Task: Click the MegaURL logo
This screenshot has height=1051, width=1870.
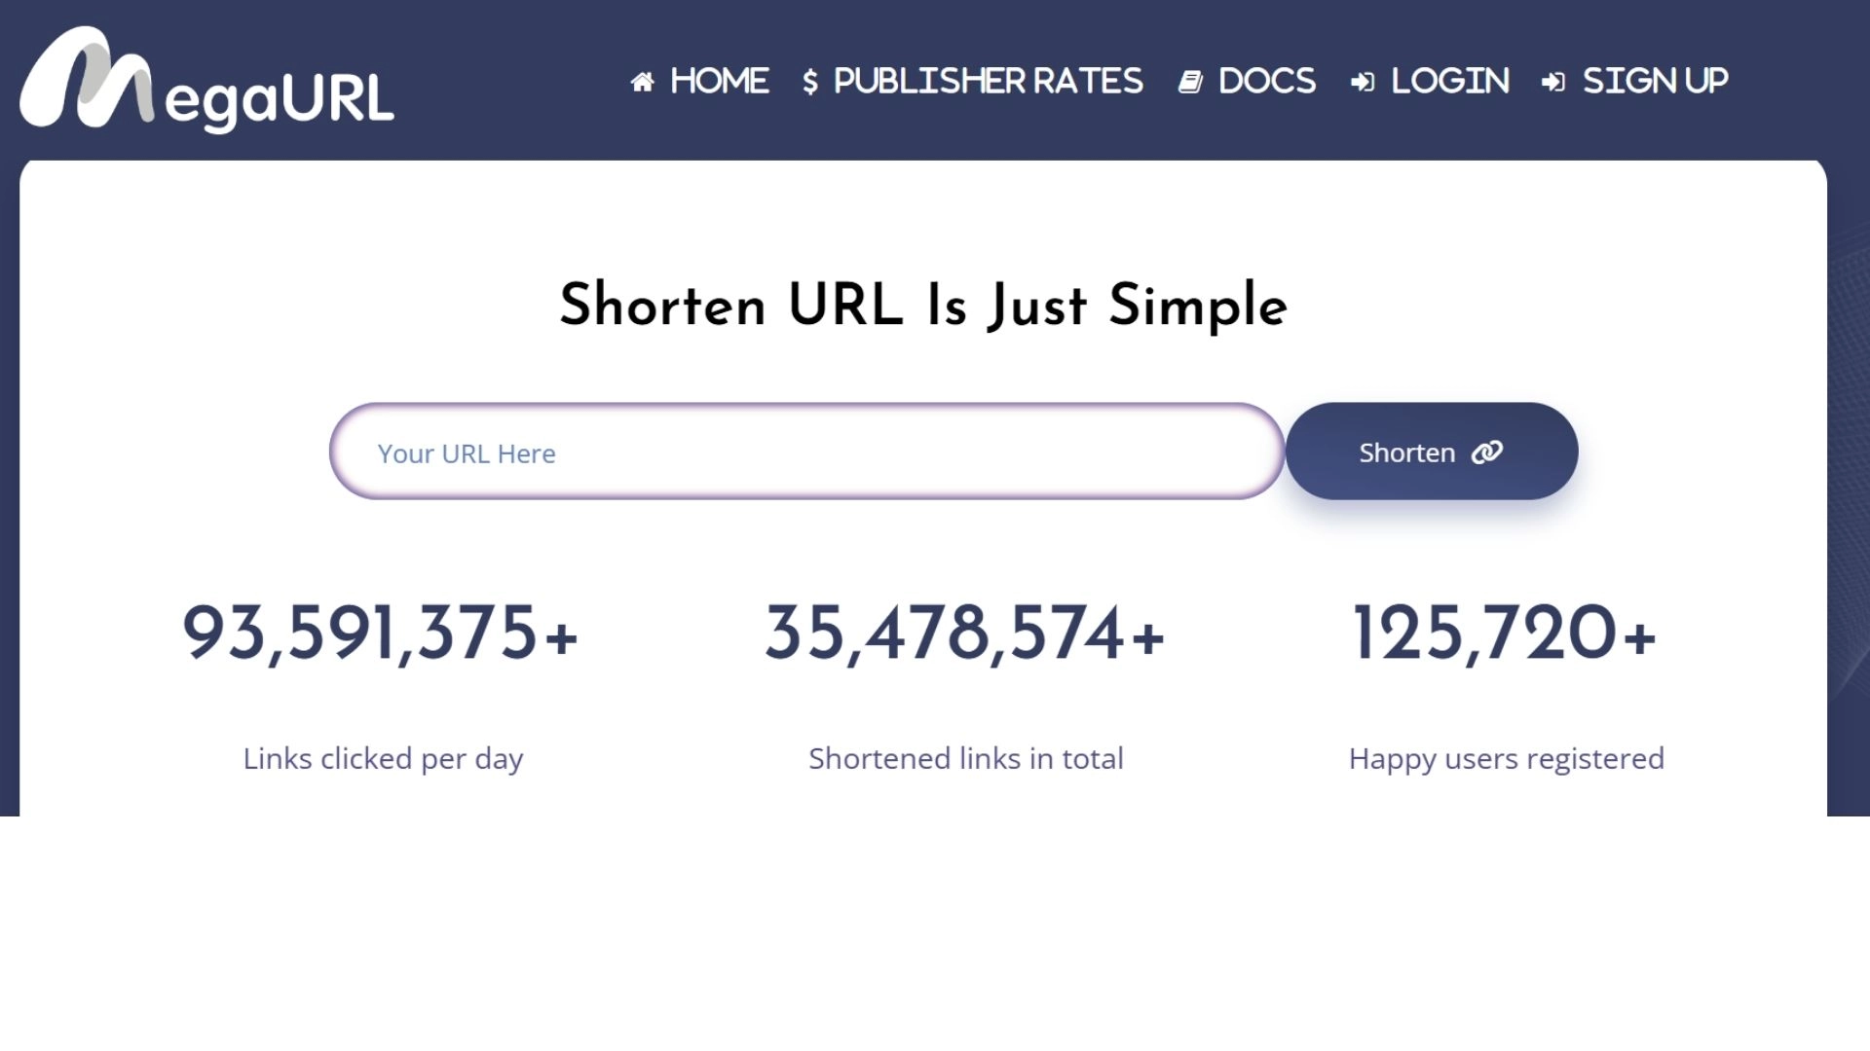Action: pos(206,81)
